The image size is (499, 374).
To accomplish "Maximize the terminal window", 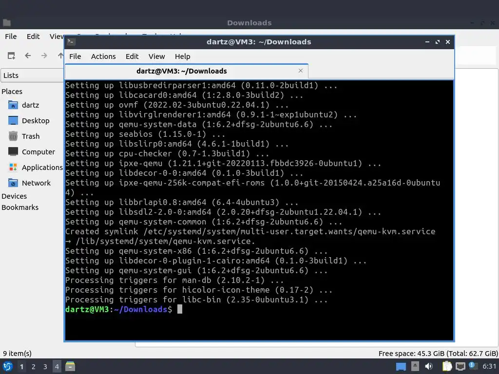I will (x=438, y=42).
